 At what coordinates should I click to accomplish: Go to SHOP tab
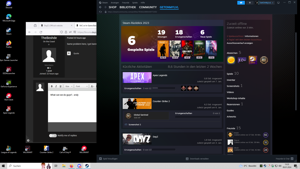tap(112, 7)
